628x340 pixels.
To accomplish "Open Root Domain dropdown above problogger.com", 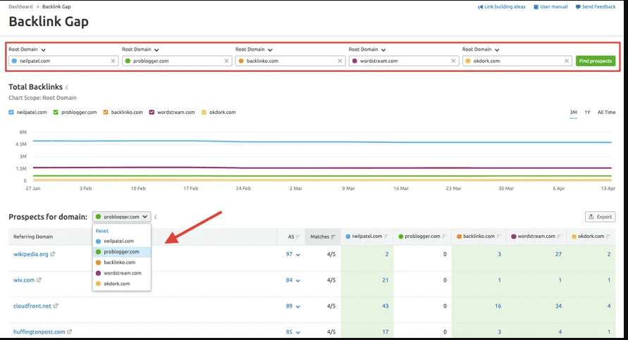I will pyautogui.click(x=140, y=49).
